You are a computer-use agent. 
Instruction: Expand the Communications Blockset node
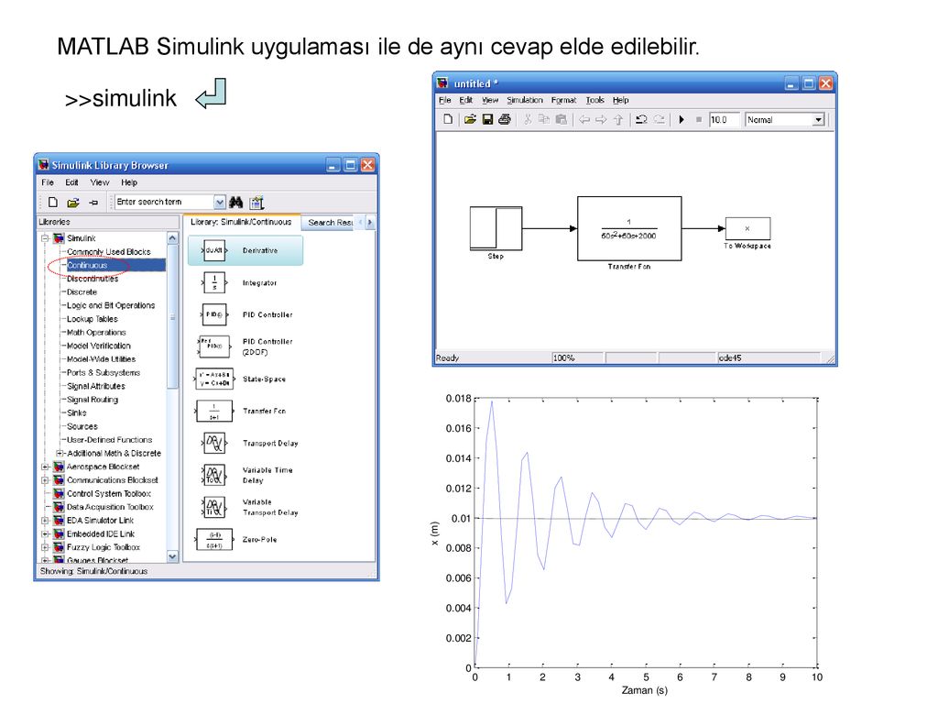[46, 480]
